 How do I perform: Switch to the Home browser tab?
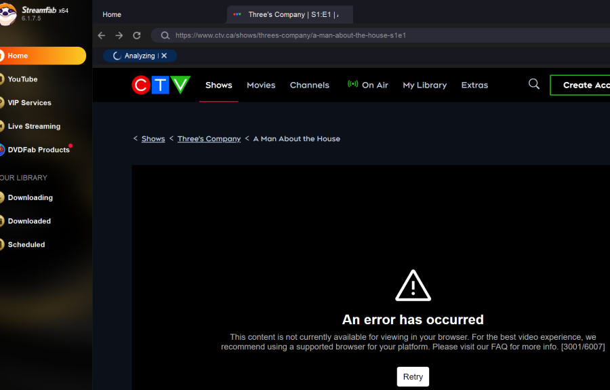[x=112, y=14]
